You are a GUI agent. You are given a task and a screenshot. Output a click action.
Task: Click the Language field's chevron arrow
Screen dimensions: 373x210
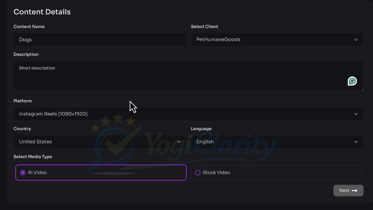tap(356, 142)
